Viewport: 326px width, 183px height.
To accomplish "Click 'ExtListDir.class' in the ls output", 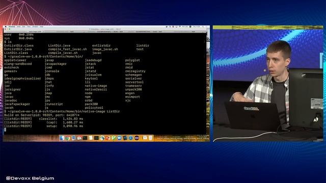I will point(19,46).
